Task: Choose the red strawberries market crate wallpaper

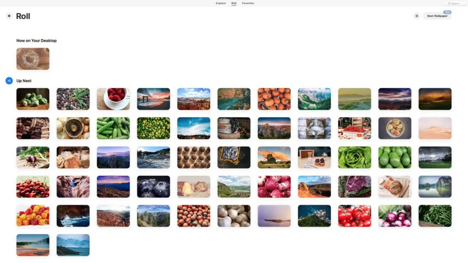Action: coord(355,128)
